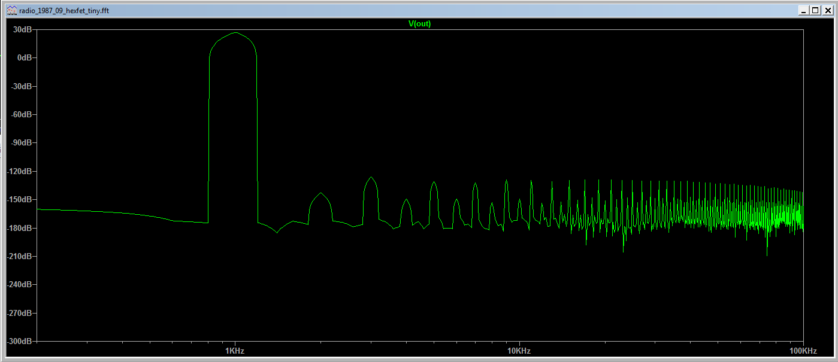Click the -180dB axis label
This screenshot has height=362, width=838.
[x=19, y=228]
